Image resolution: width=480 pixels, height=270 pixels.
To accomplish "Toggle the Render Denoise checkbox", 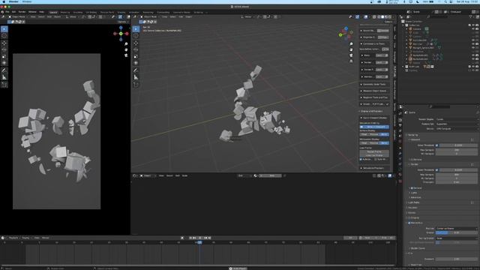I will click(x=412, y=188).
